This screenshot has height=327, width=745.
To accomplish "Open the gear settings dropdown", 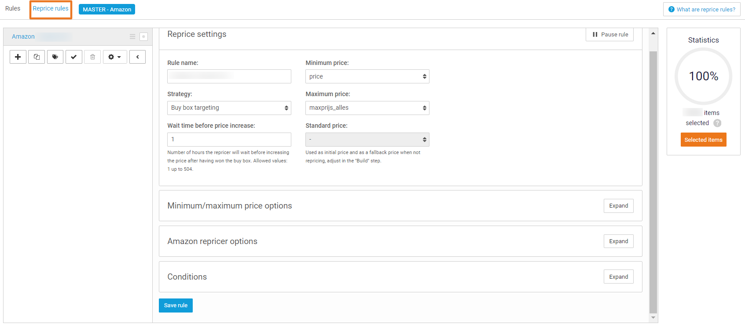I will pos(115,57).
